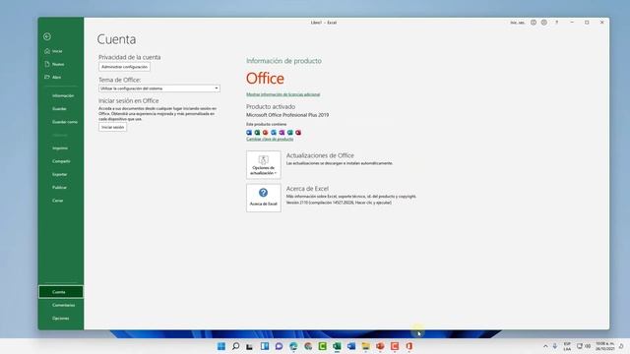
Task: Click the microphone icon in the system tray
Action: (555, 346)
